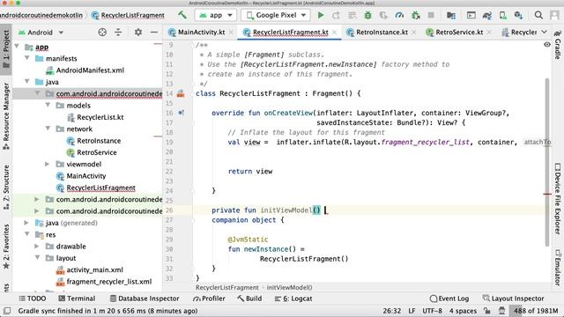
Task: Click the Stop button in toolbar
Action: (x=431, y=15)
